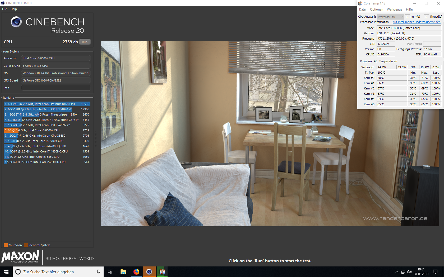The width and height of the screenshot is (444, 277).
Task: Open the network status tray icon
Action: tap(403, 272)
